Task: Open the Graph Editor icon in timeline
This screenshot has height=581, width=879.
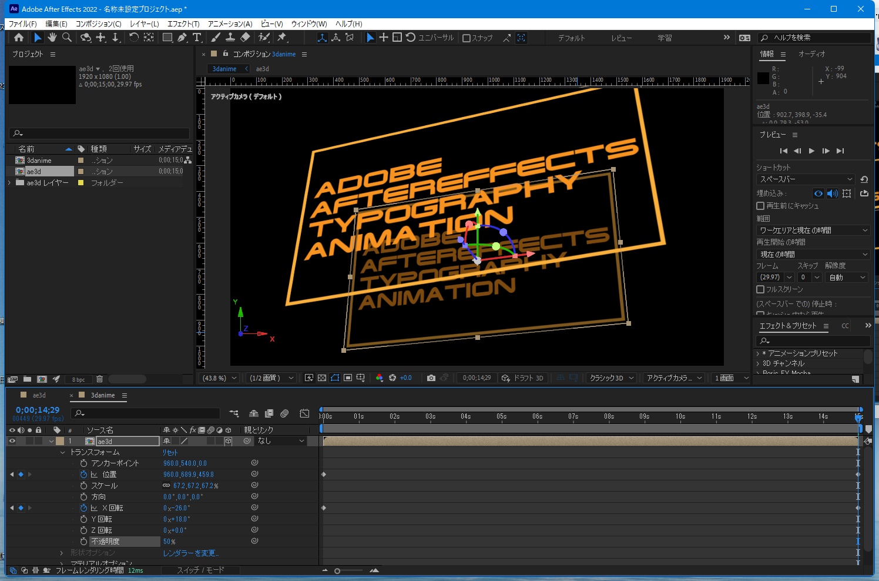Action: point(304,413)
